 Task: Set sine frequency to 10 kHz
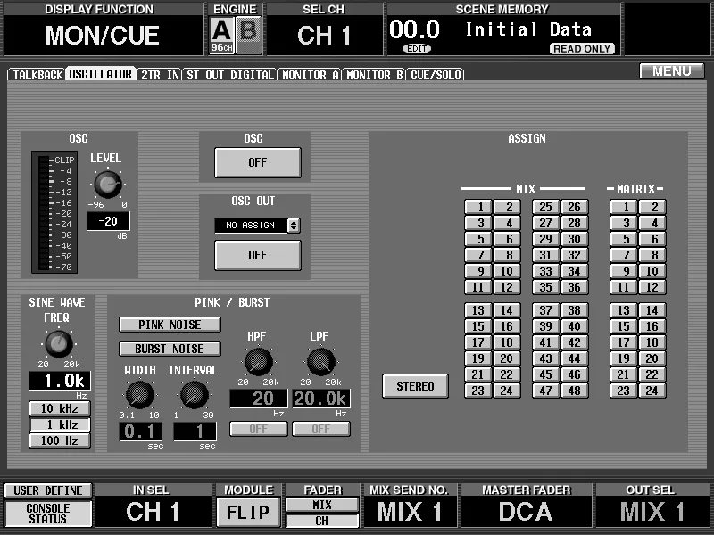60,408
